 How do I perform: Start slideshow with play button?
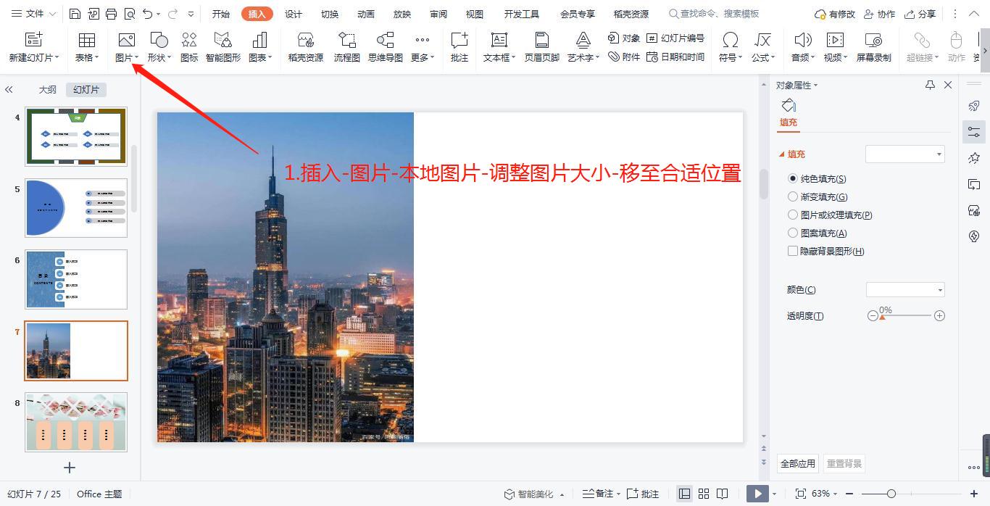coord(757,494)
